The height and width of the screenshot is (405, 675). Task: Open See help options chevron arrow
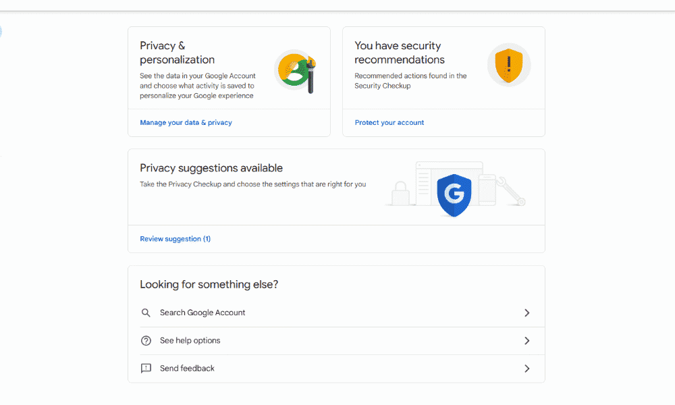(x=527, y=341)
